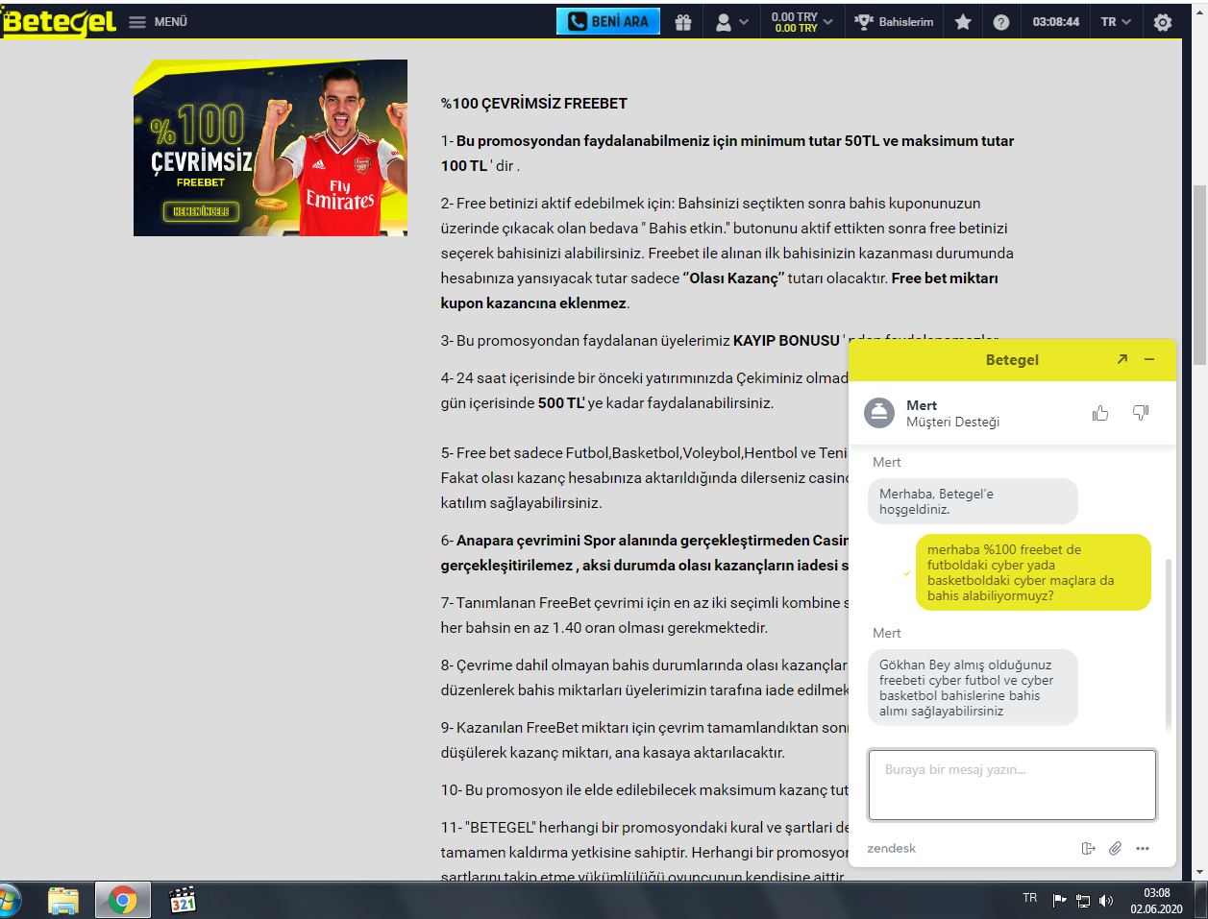Viewport: 1208px width, 919px height.
Task: Click the Betegel logo
Action: [59, 22]
